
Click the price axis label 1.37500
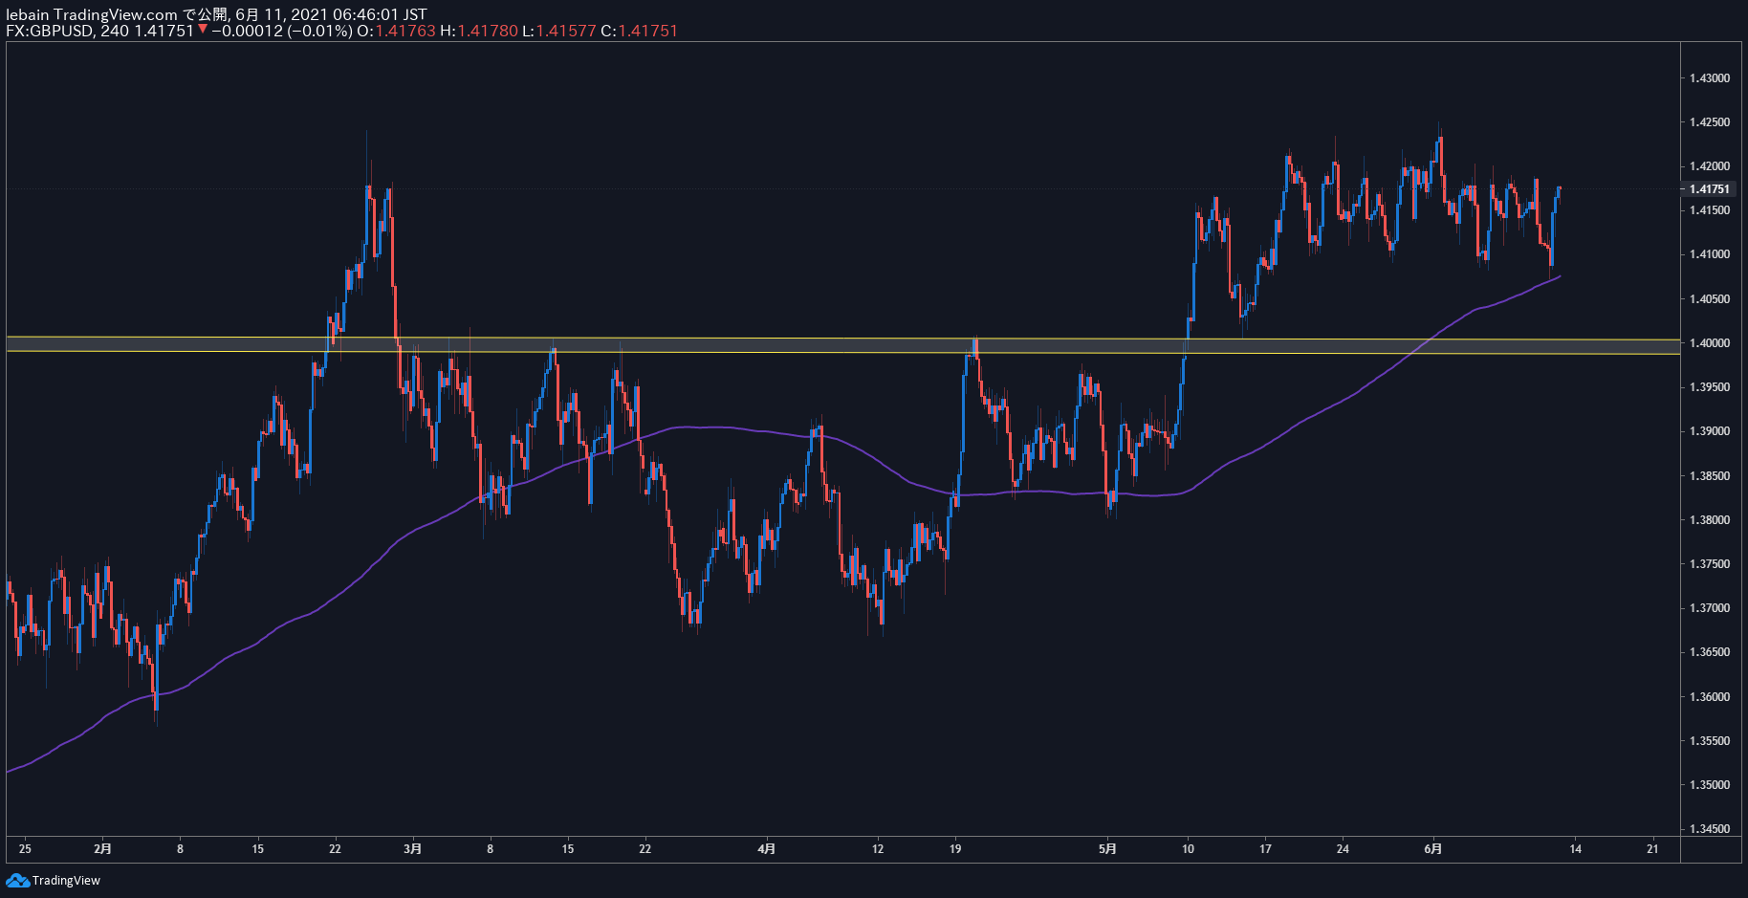pos(1709,564)
